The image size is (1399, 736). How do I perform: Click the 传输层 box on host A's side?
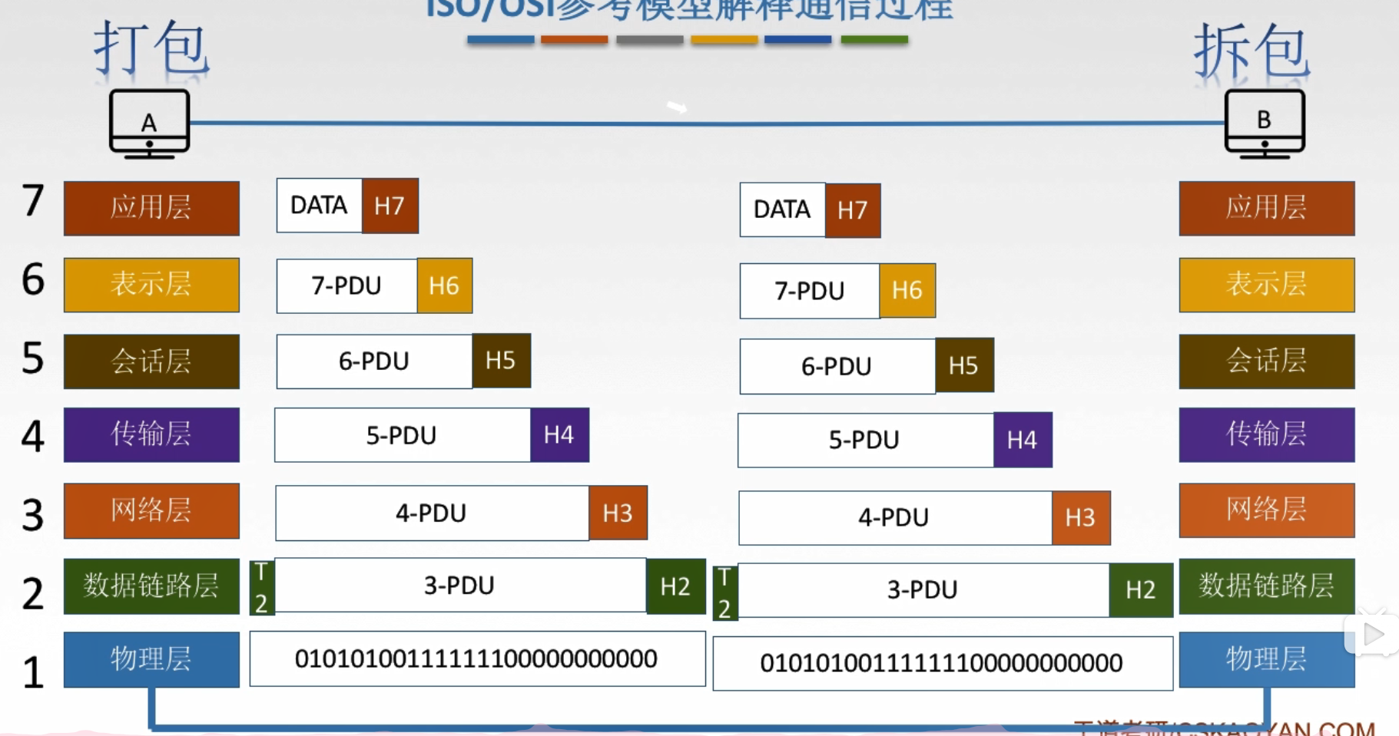tap(151, 434)
